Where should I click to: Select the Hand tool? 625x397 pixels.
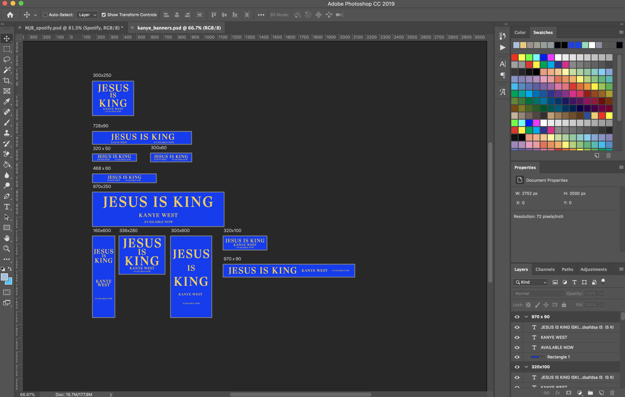[x=7, y=238]
